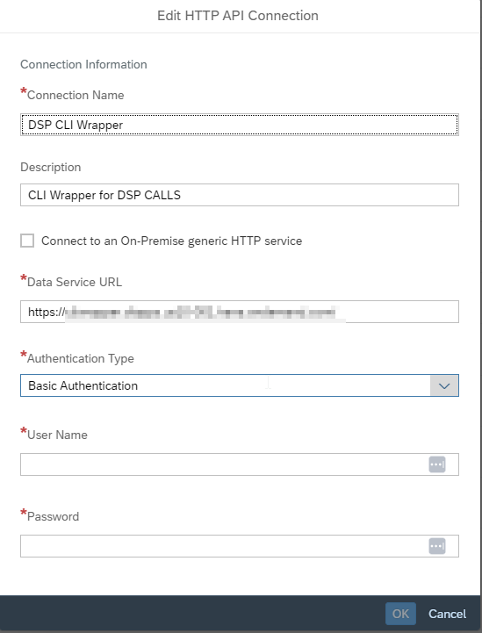Confirm the dialog with OK

[x=400, y=614]
